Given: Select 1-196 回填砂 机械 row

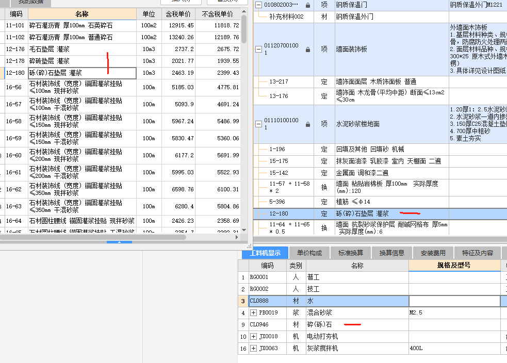Looking at the screenshot, I should [380, 150].
